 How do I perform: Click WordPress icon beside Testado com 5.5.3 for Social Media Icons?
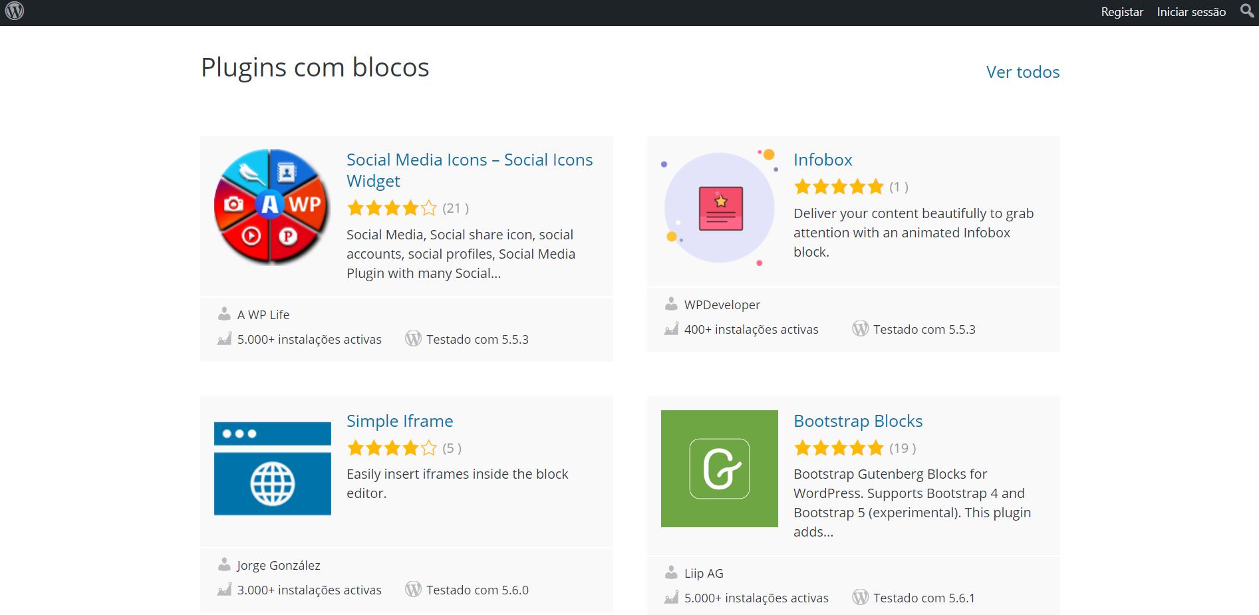point(413,338)
